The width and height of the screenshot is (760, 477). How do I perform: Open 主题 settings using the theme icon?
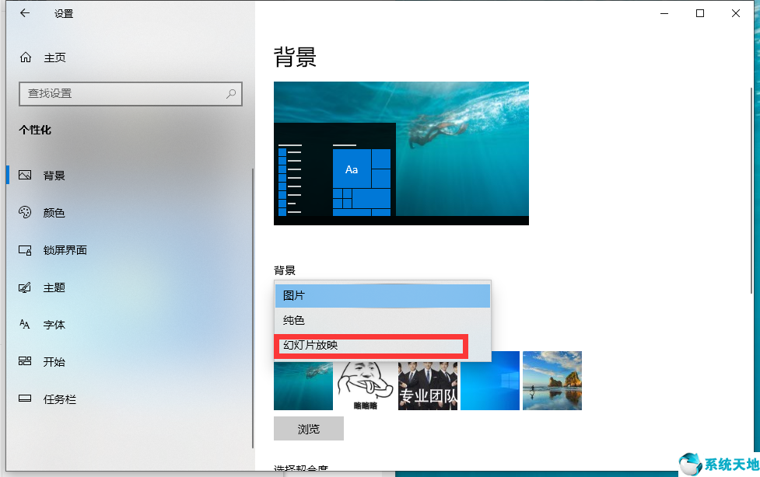(25, 287)
